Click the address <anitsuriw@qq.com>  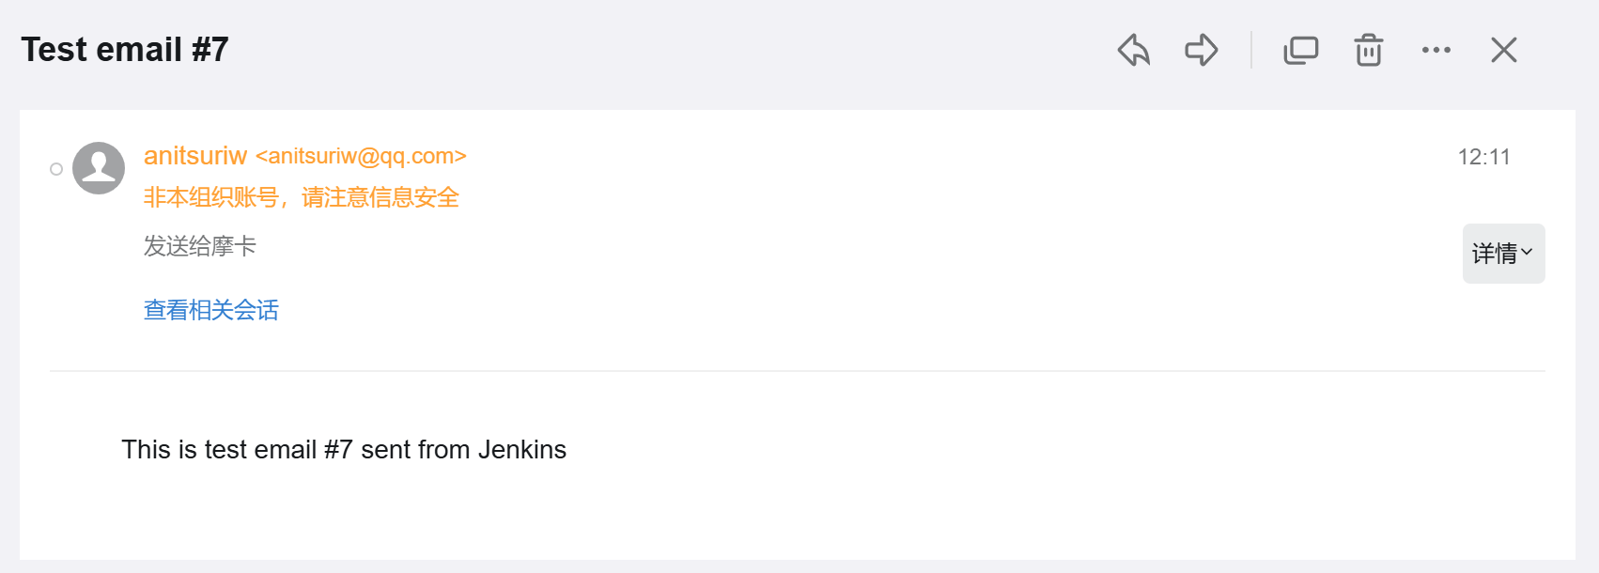pyautogui.click(x=361, y=156)
